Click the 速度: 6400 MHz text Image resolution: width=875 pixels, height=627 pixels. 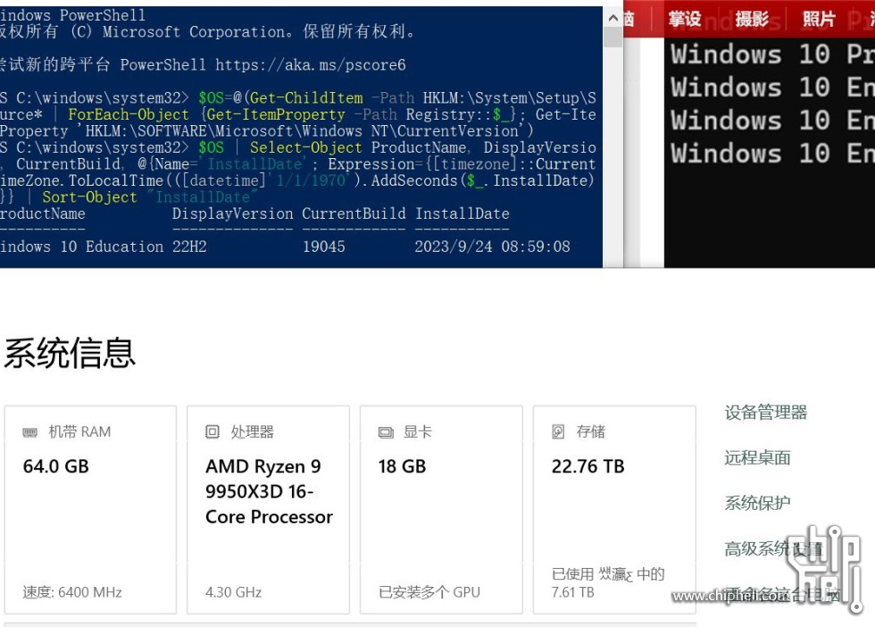[x=72, y=592]
